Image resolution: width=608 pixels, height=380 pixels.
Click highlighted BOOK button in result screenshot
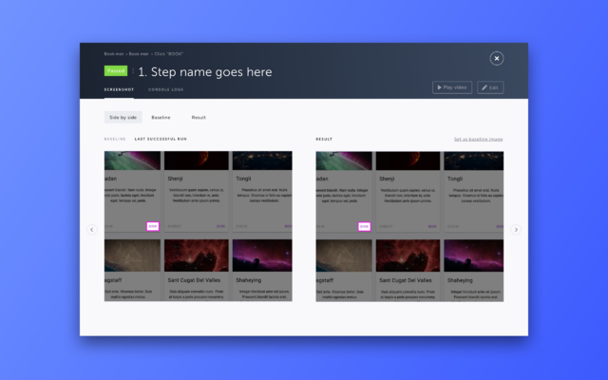pyautogui.click(x=364, y=226)
